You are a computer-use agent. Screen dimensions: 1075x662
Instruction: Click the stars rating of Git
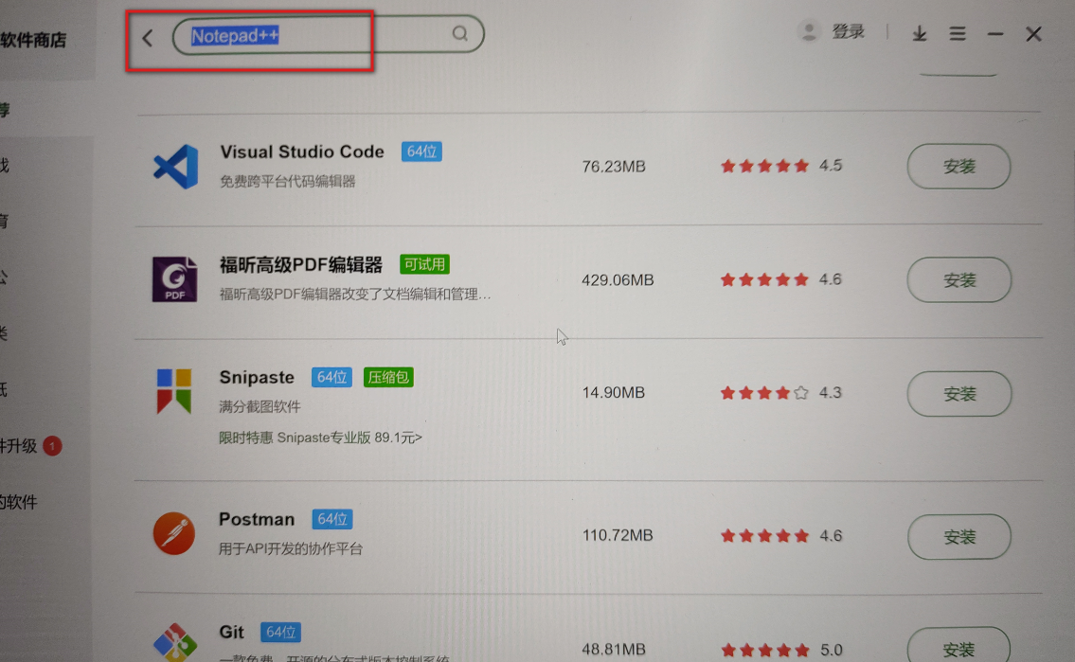pos(764,650)
